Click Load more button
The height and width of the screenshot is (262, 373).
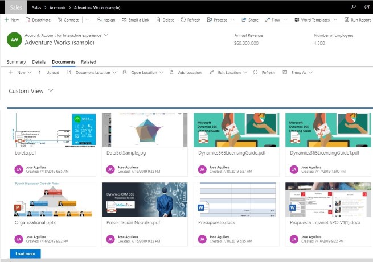pyautogui.click(x=25, y=253)
